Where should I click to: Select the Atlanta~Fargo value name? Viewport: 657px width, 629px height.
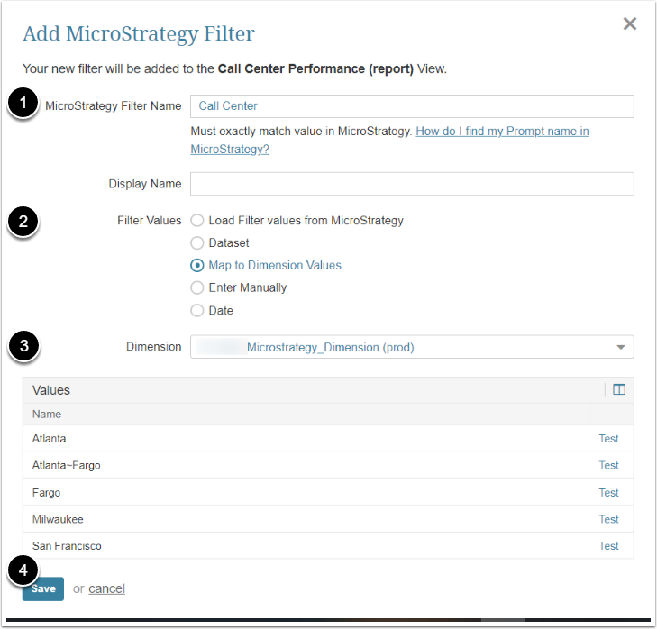coord(66,466)
